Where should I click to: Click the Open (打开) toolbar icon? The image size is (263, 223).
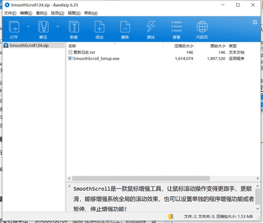[14, 27]
